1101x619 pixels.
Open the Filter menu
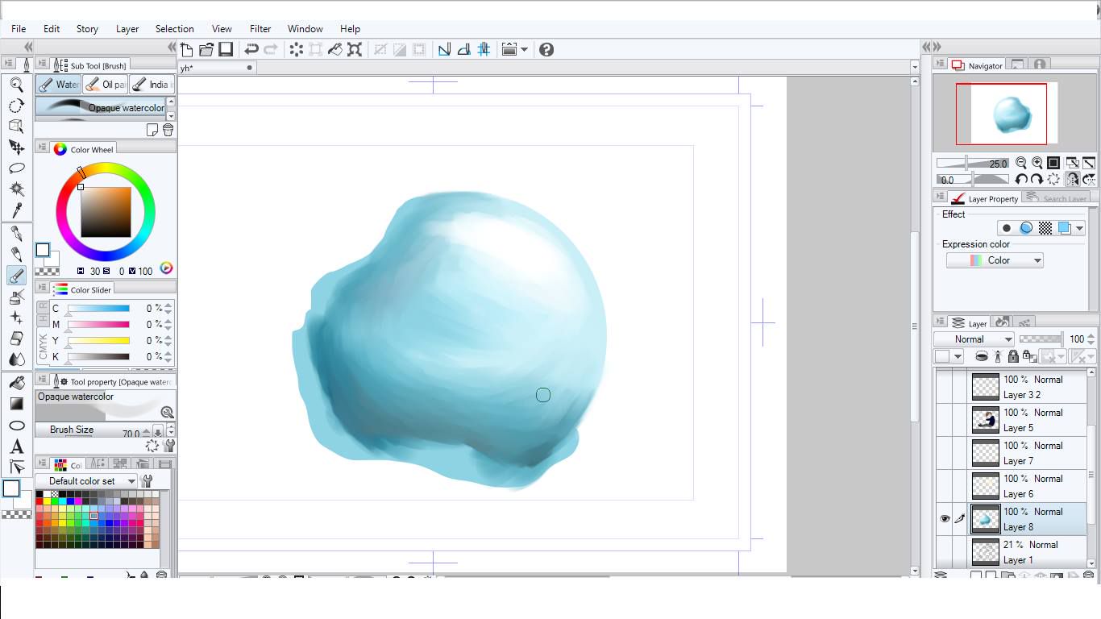tap(260, 29)
